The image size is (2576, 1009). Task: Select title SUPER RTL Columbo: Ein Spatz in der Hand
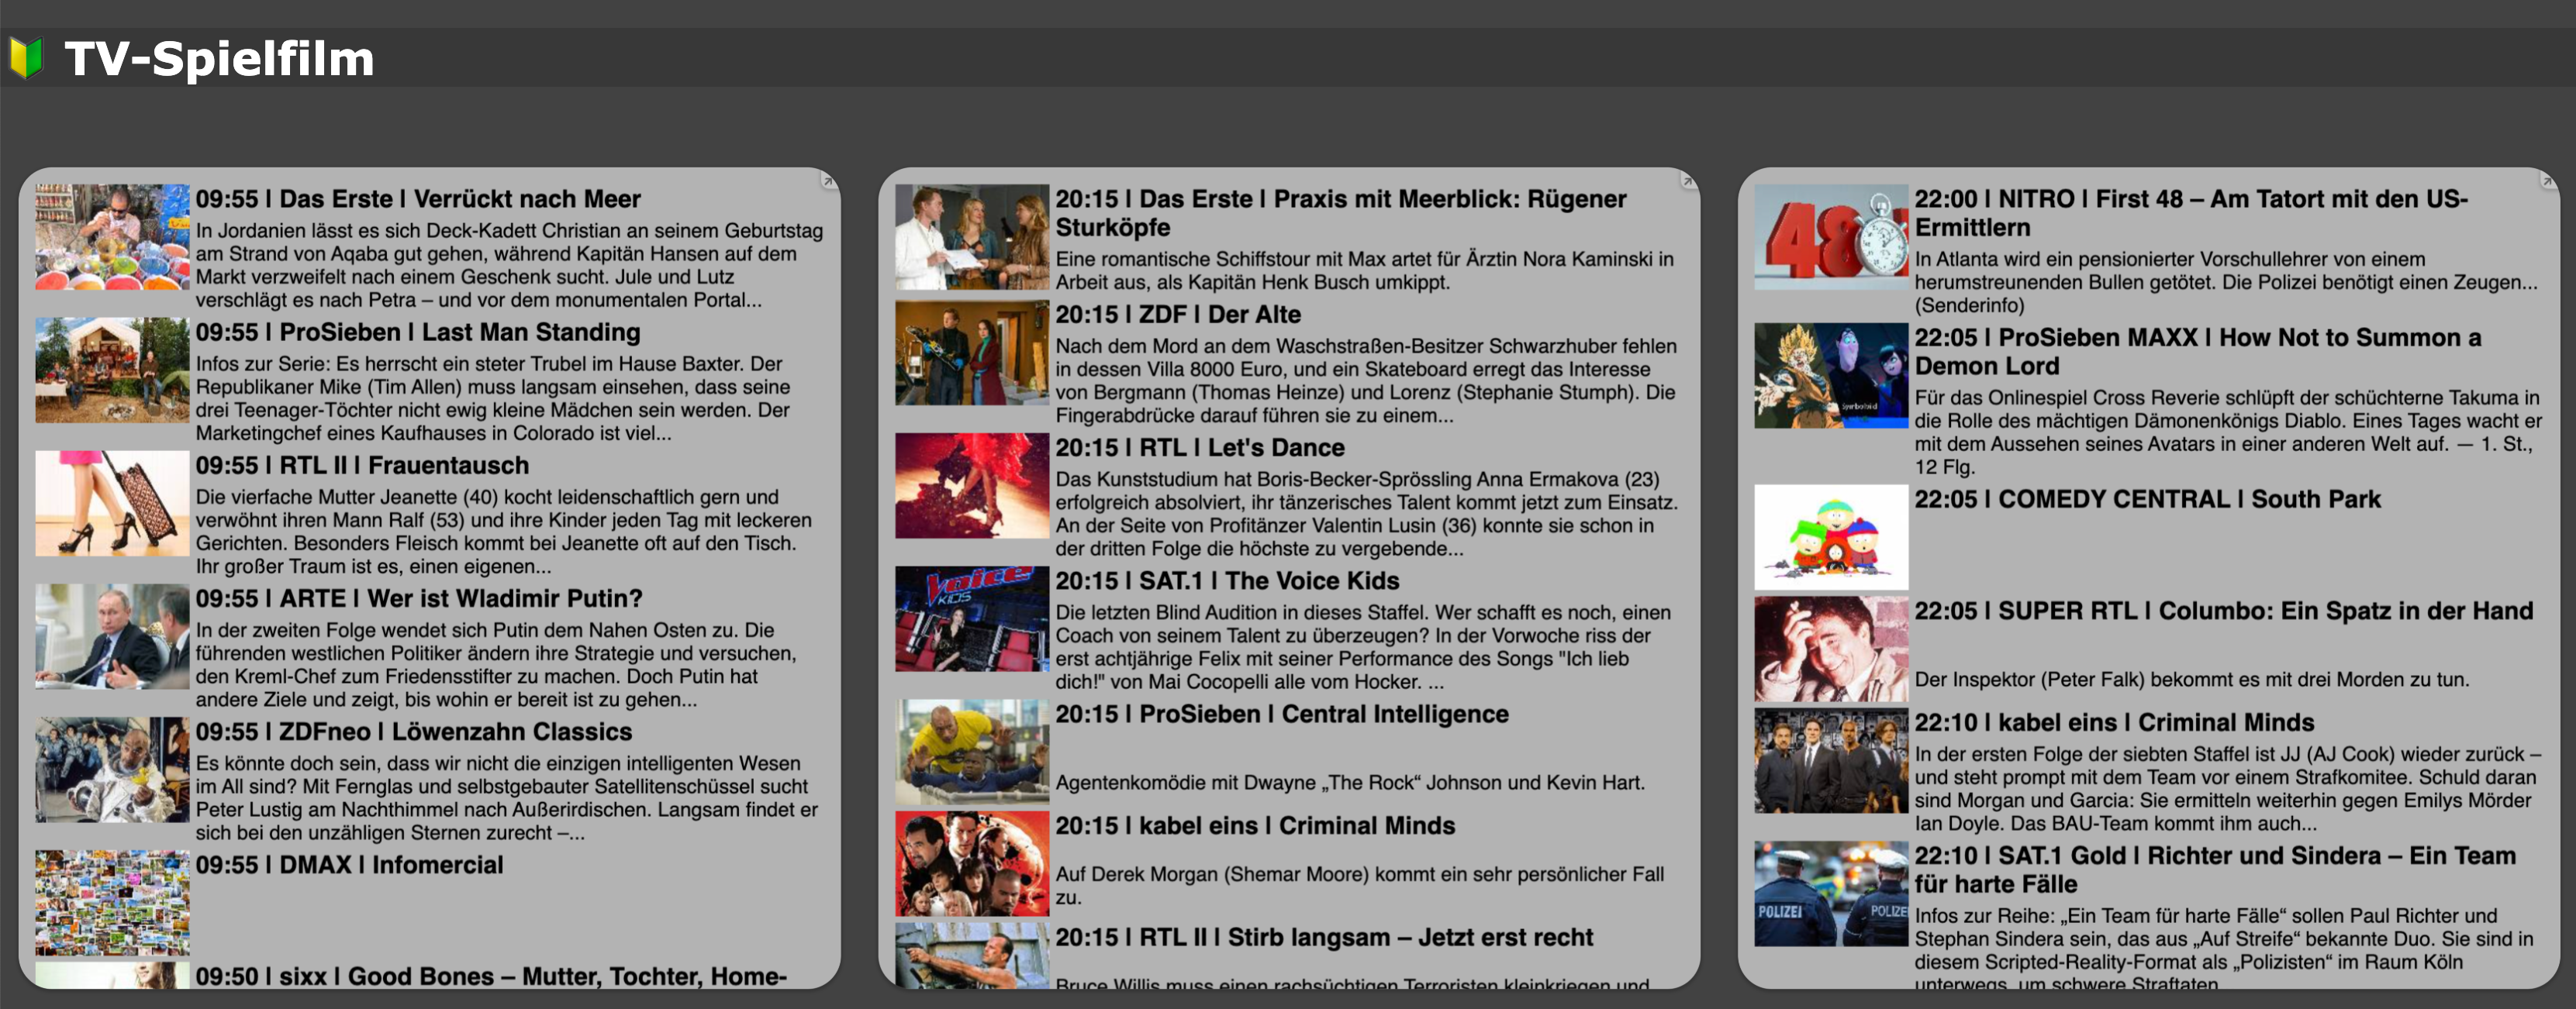[2224, 611]
